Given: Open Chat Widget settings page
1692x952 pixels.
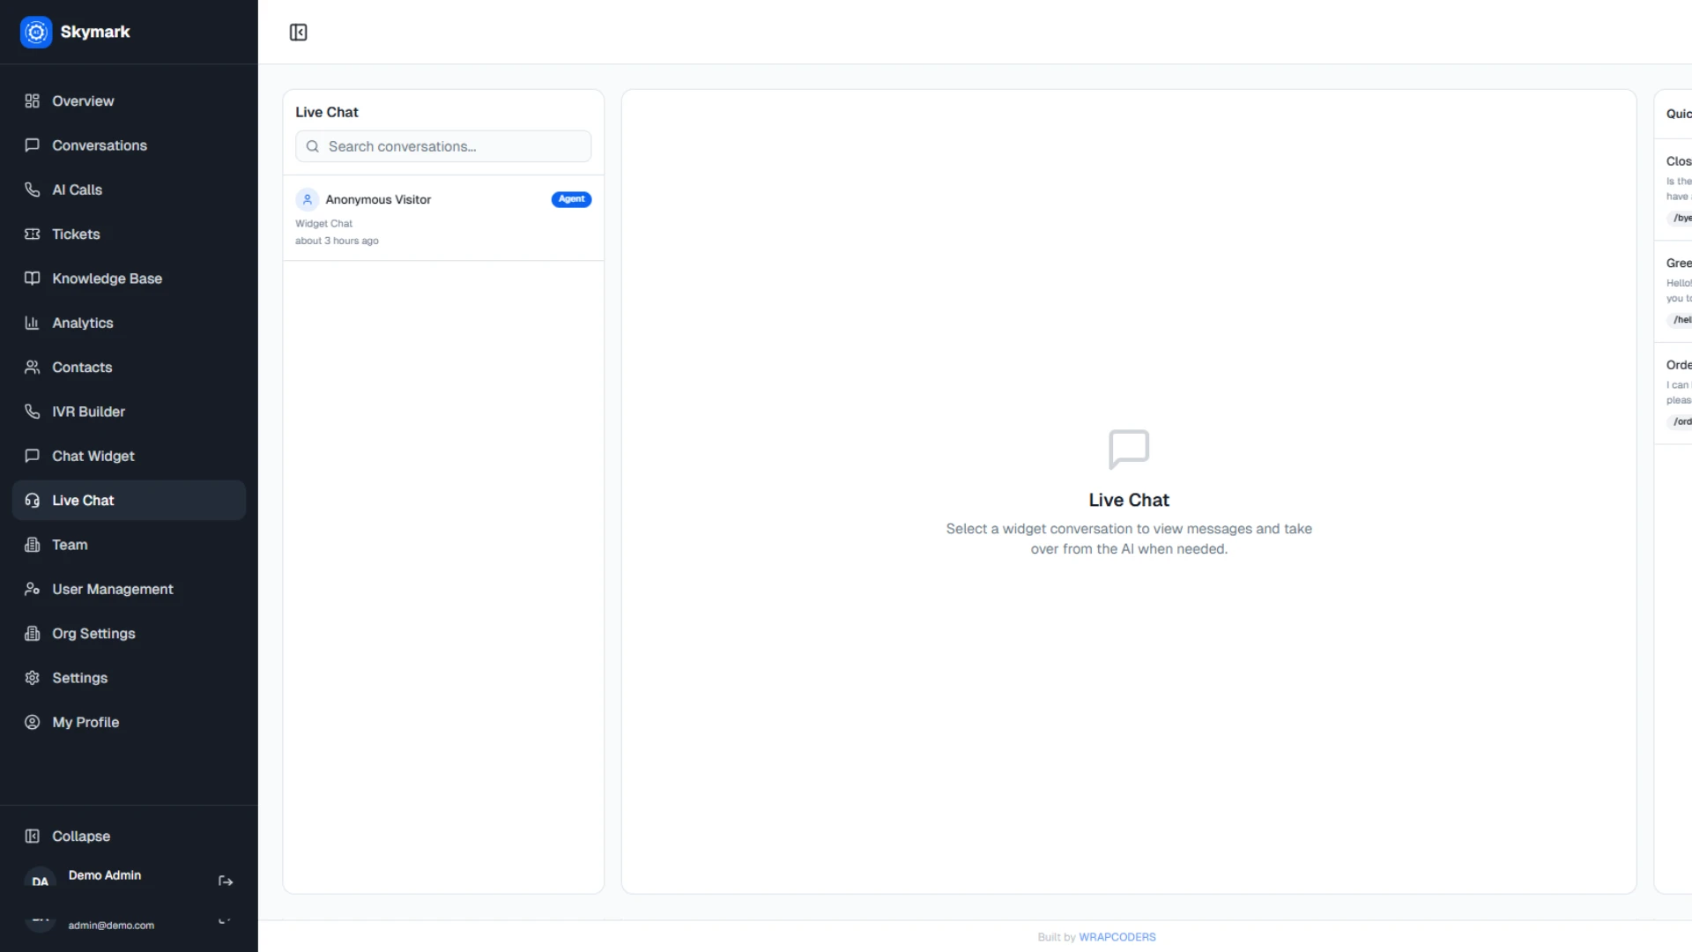Looking at the screenshot, I should point(129,456).
